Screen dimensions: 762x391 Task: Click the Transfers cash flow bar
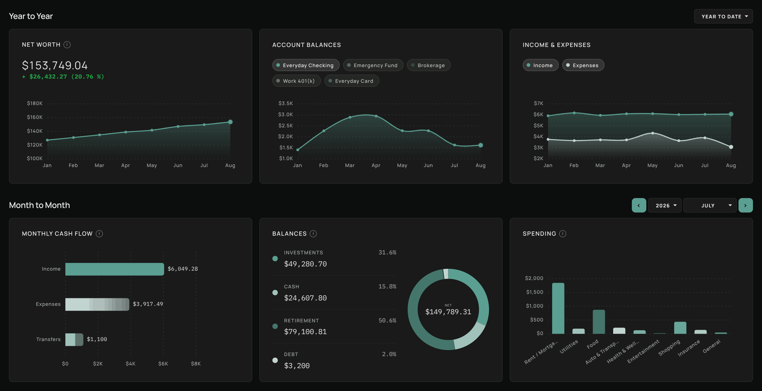pos(74,340)
